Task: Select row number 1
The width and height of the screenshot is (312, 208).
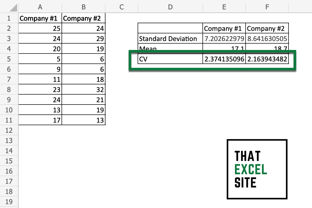Action: click(x=9, y=18)
